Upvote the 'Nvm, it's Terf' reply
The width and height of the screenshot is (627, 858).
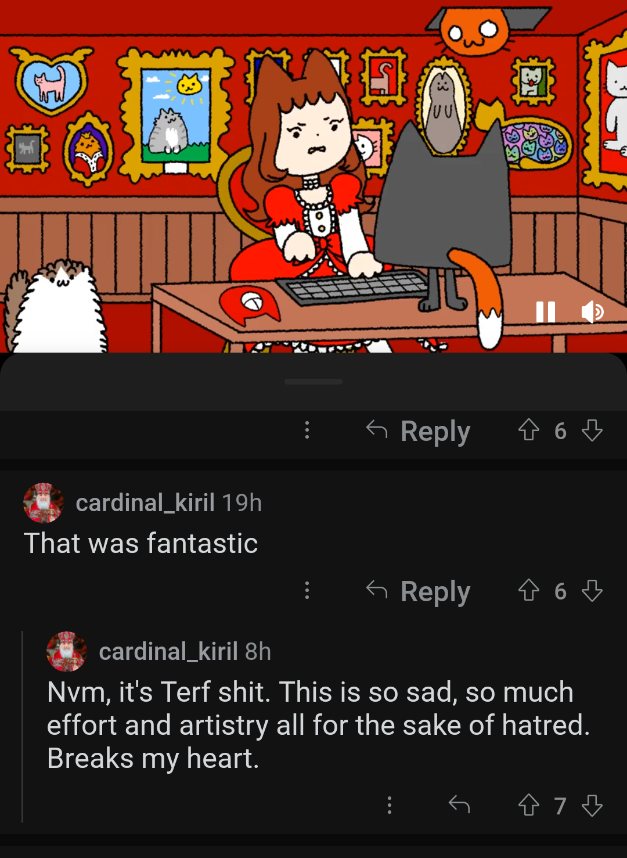(528, 805)
